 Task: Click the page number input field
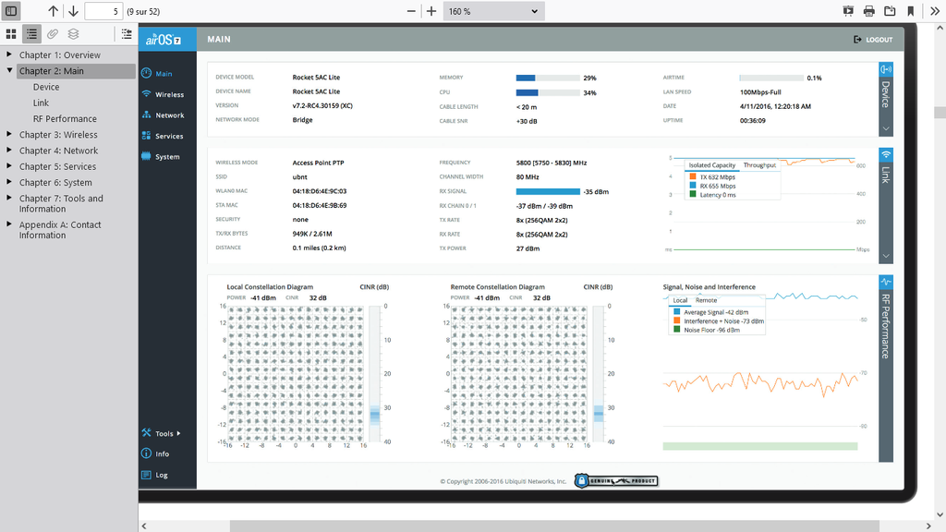103,11
